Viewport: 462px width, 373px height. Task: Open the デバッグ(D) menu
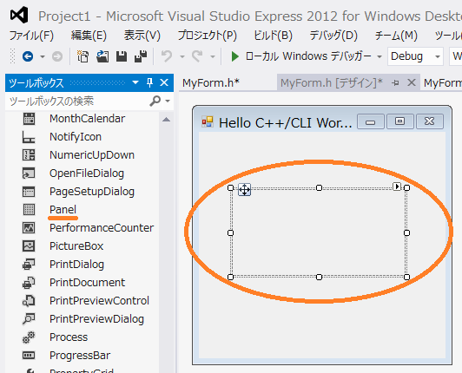pos(333,36)
